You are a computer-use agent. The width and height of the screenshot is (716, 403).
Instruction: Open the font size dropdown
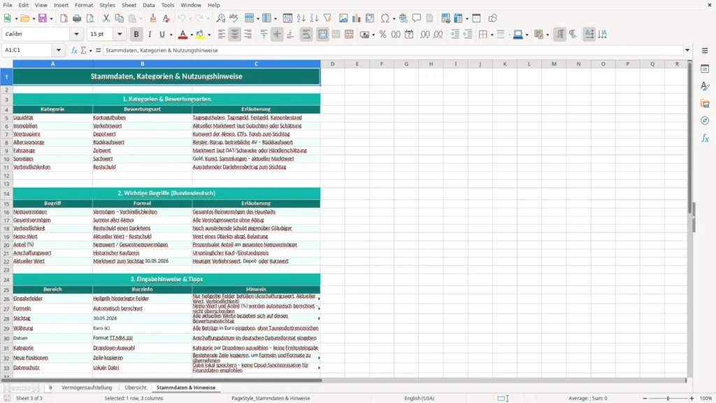[120, 34]
